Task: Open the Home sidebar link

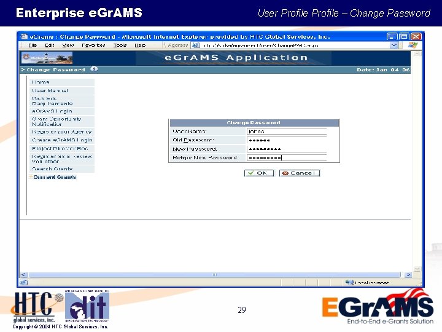Action: (x=62, y=82)
